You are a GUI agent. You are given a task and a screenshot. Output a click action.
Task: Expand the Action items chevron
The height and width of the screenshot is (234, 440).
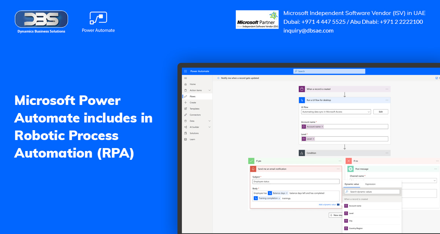209,90
